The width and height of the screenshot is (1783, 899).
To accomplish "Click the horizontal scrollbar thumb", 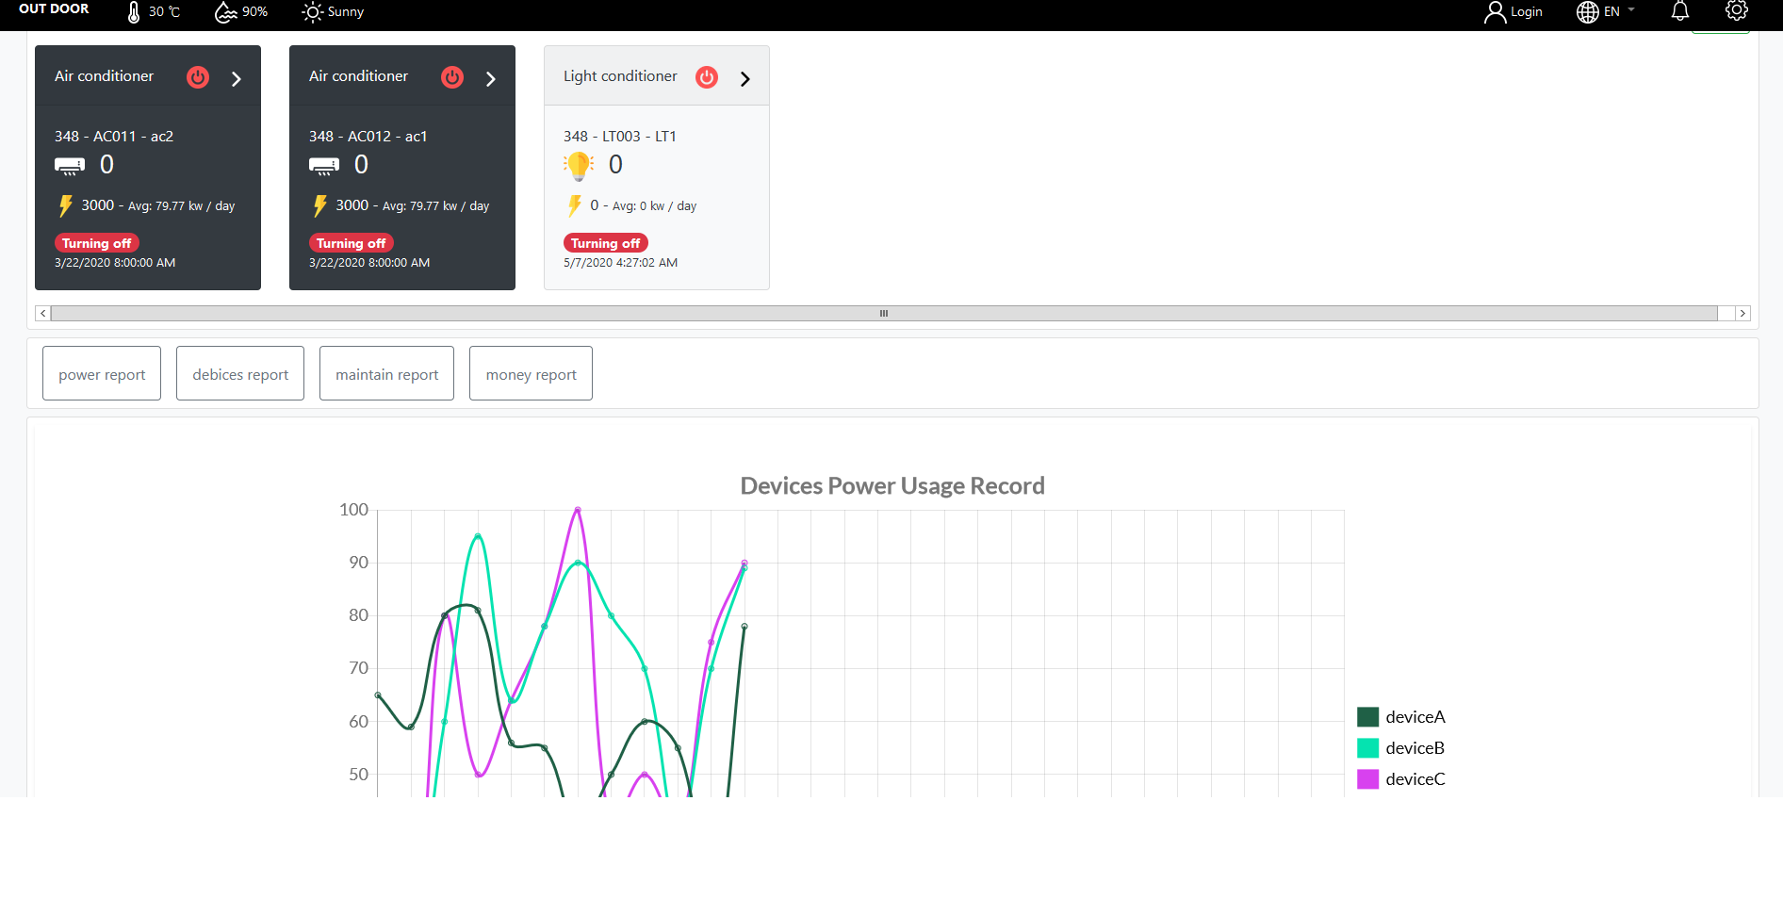I will [884, 313].
